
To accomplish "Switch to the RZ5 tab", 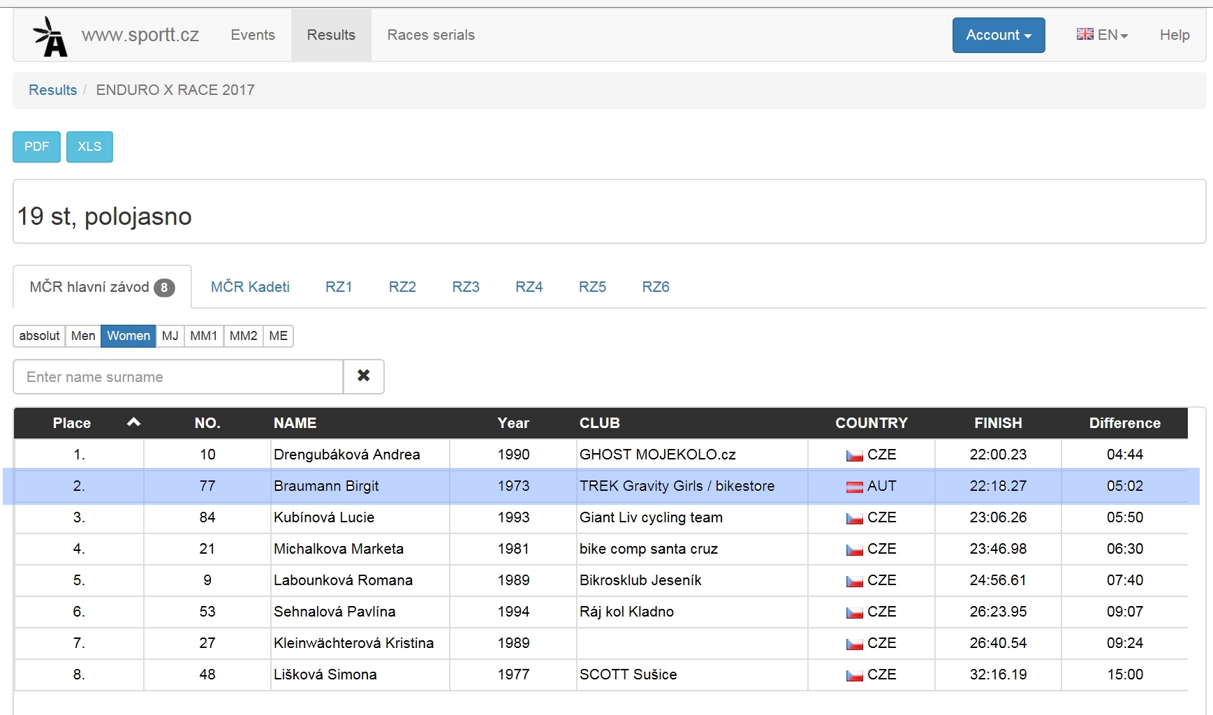I will click(592, 287).
